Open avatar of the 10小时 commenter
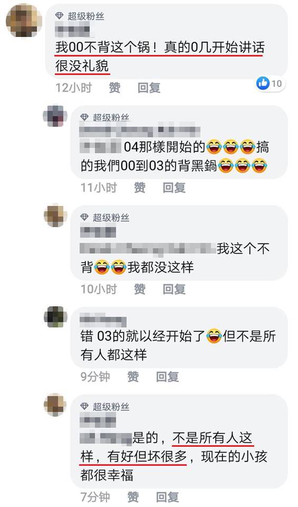 click(x=55, y=215)
